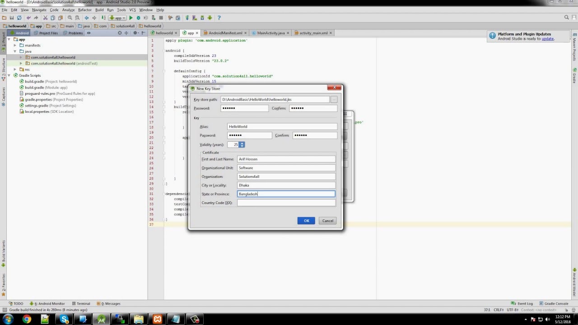The width and height of the screenshot is (578, 325).
Task: Click the UTF-8 encoding in status bar
Action: point(513,310)
